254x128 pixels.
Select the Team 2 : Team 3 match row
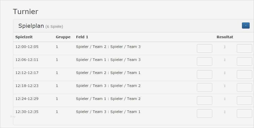coord(108,47)
